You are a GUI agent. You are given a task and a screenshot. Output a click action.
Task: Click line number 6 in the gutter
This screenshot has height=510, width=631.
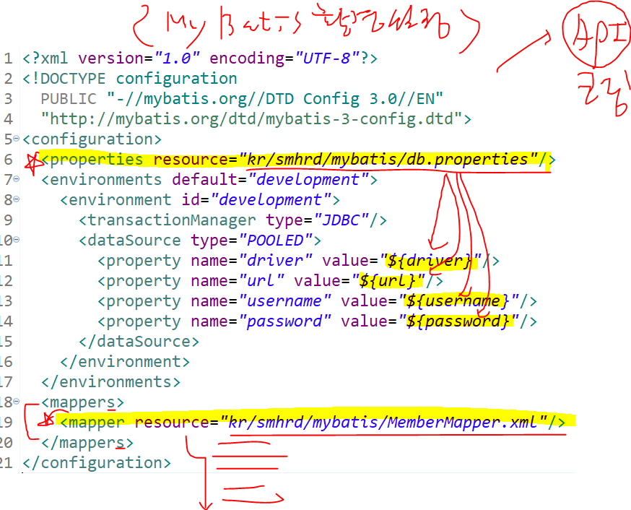point(8,160)
